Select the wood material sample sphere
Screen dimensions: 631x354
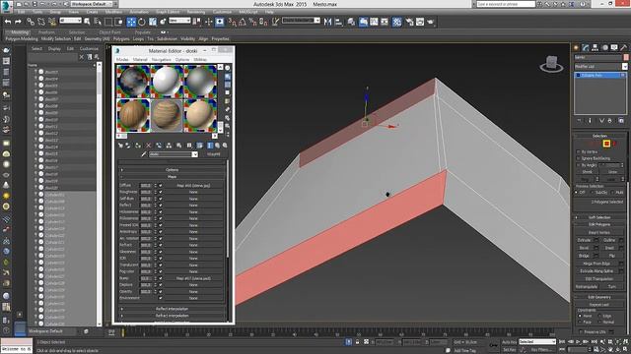(133, 115)
